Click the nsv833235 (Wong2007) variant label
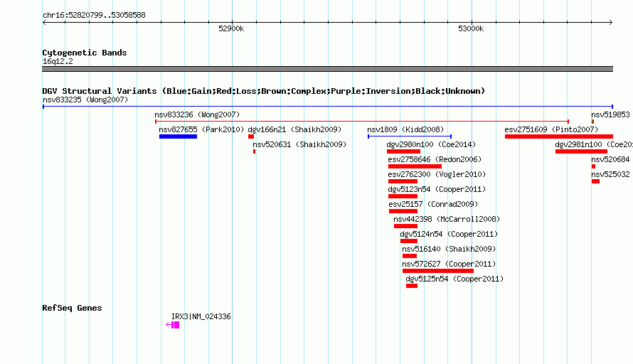This screenshot has height=364, width=633. coord(85,100)
